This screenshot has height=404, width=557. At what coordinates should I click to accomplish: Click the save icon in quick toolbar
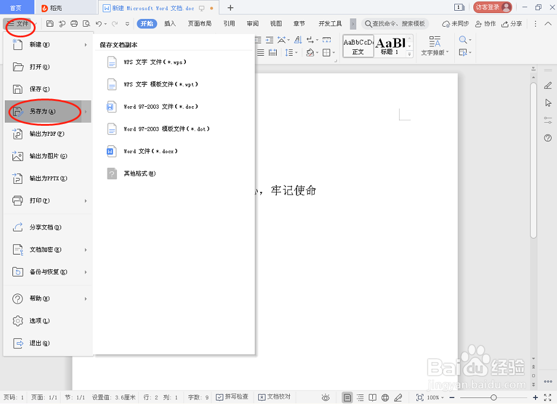tap(50, 24)
